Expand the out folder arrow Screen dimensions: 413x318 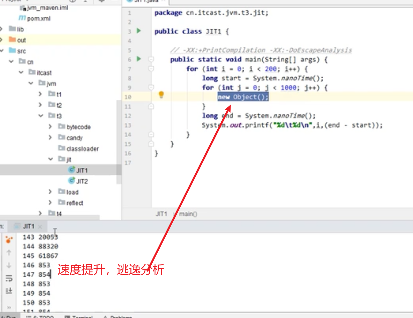(x=1, y=40)
